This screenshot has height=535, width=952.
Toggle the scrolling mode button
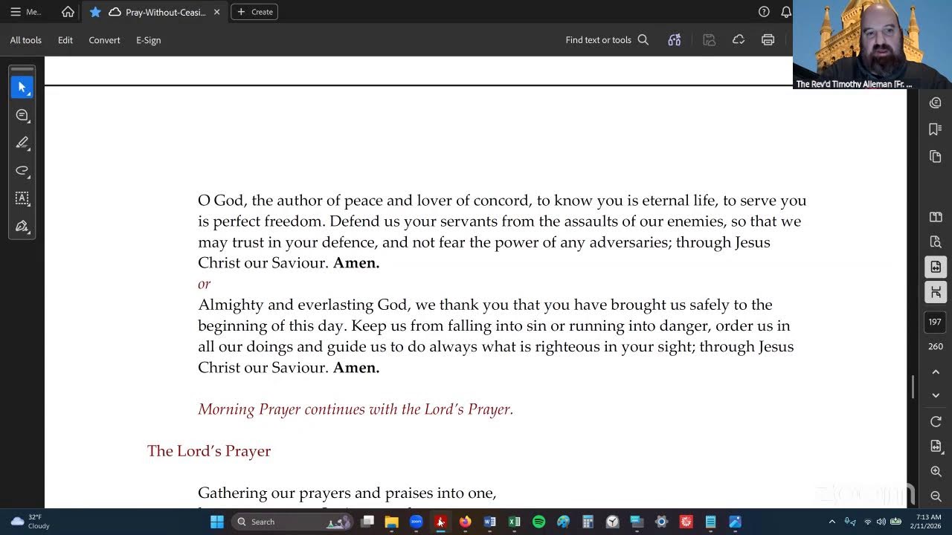click(x=936, y=292)
